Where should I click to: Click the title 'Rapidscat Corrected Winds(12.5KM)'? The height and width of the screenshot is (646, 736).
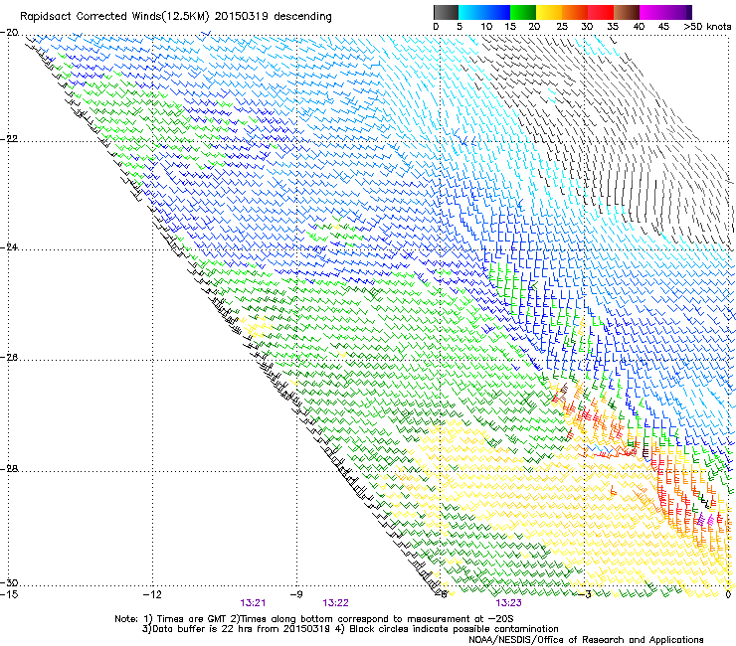pyautogui.click(x=114, y=17)
